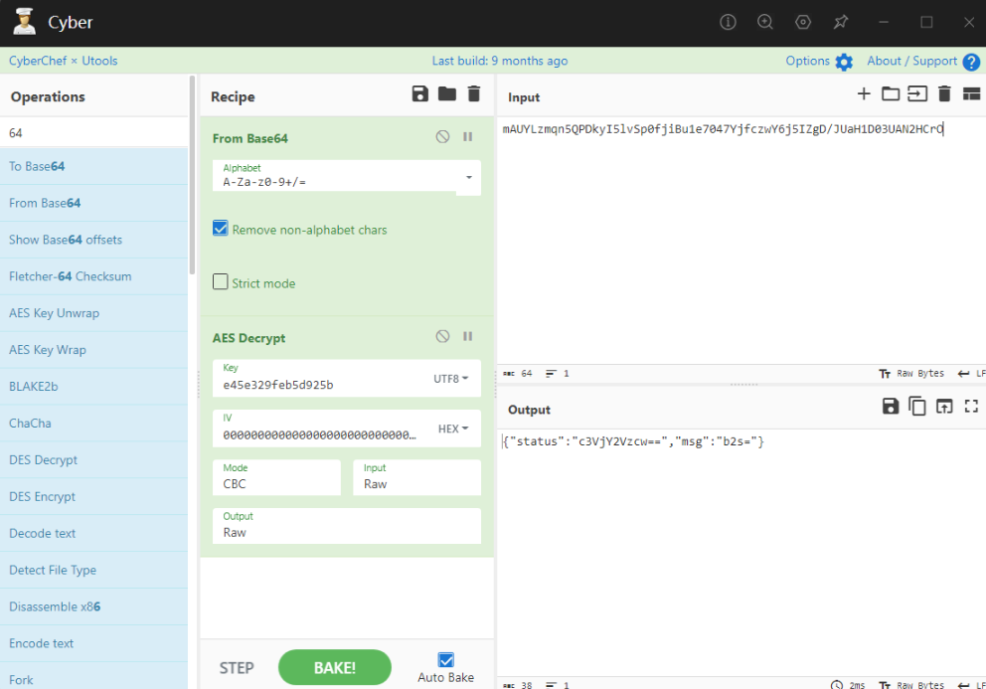The height and width of the screenshot is (689, 986).
Task: Select the Disassemble x86 operation
Action: pyautogui.click(x=93, y=606)
